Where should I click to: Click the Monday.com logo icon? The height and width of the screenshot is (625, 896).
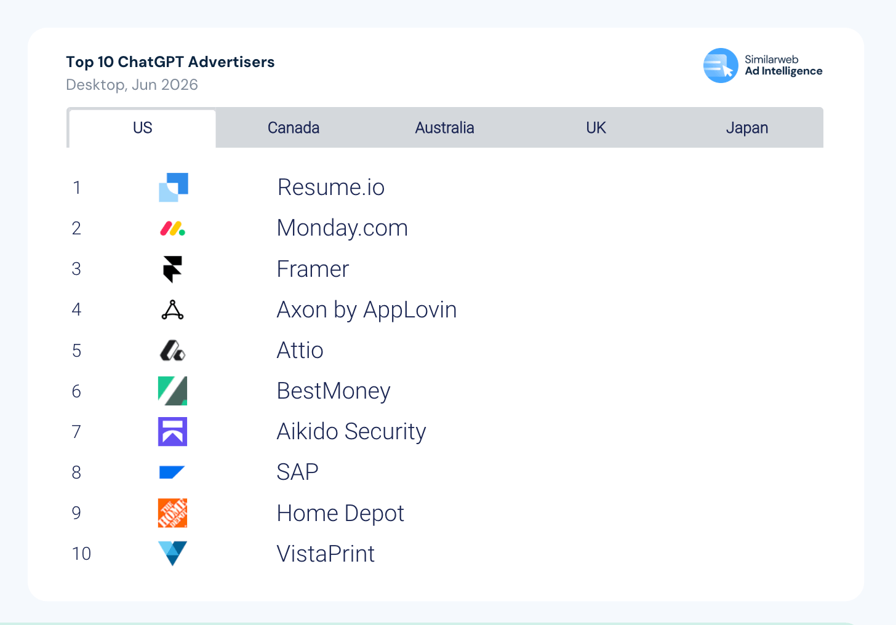[x=173, y=229]
